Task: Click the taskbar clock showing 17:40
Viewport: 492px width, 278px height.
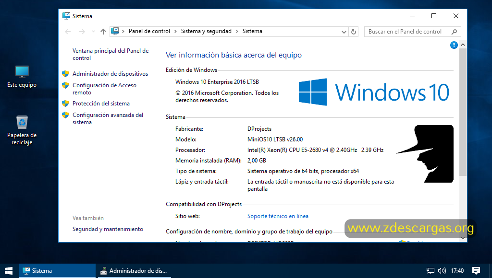Action: [457, 271]
